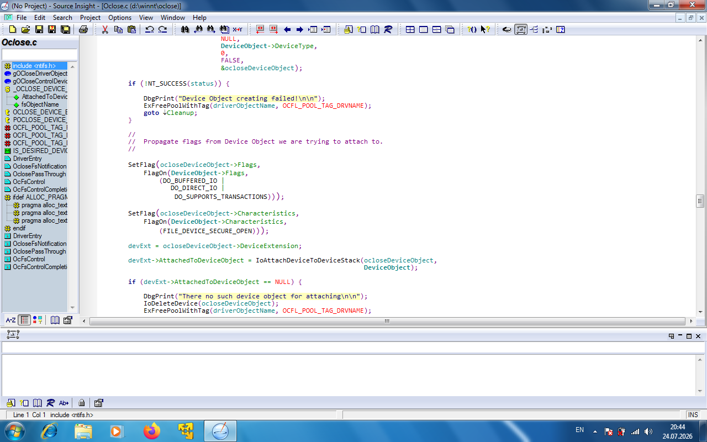Toggle the lock icon in the bottom panel
This screenshot has width=707, height=442.
pyautogui.click(x=81, y=403)
